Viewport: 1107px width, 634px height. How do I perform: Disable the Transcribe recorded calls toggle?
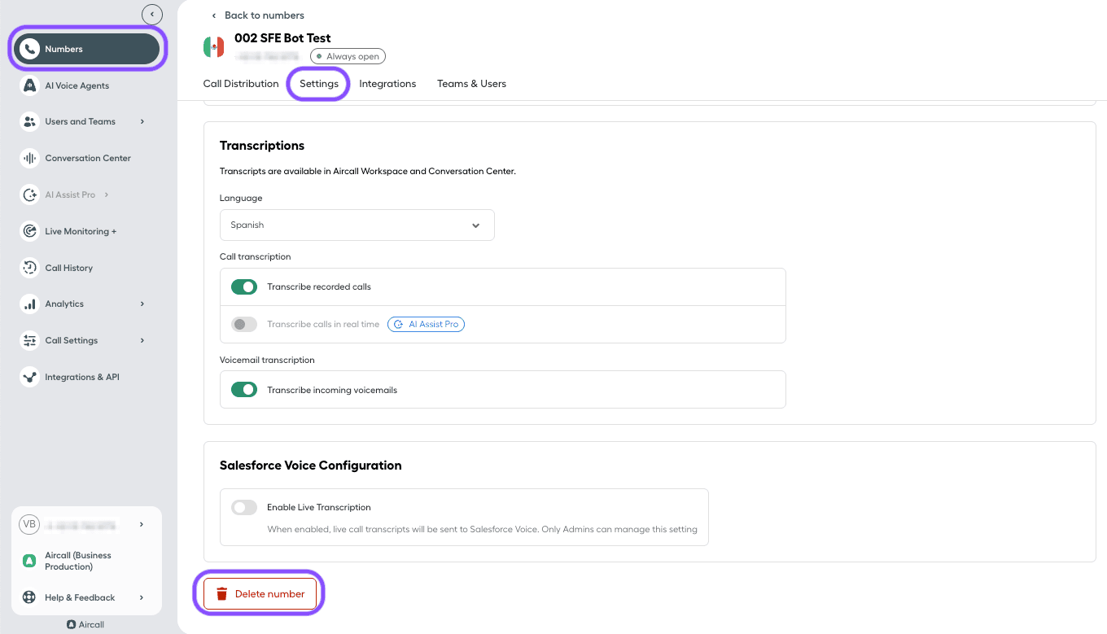tap(243, 286)
